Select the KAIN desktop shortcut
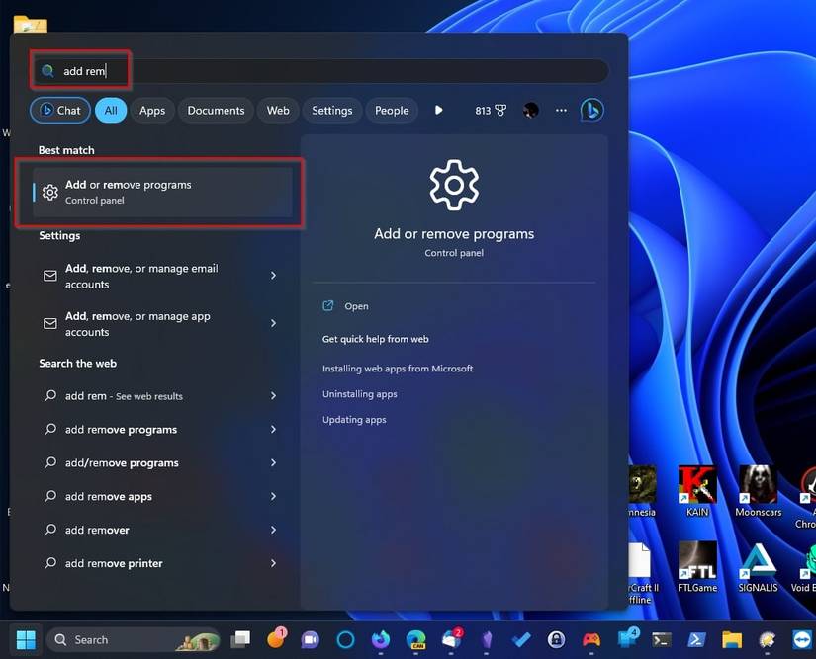816x659 pixels. click(x=697, y=492)
